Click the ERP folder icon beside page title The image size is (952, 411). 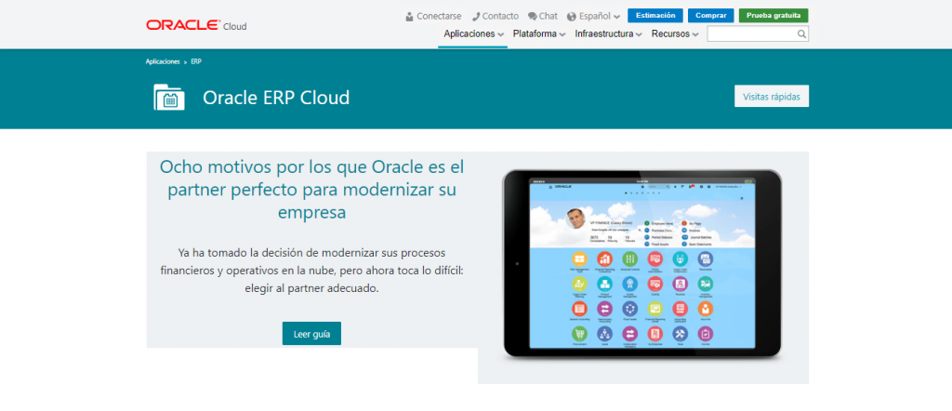(169, 97)
